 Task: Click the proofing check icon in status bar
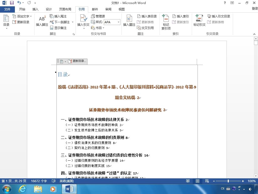tap(54, 181)
